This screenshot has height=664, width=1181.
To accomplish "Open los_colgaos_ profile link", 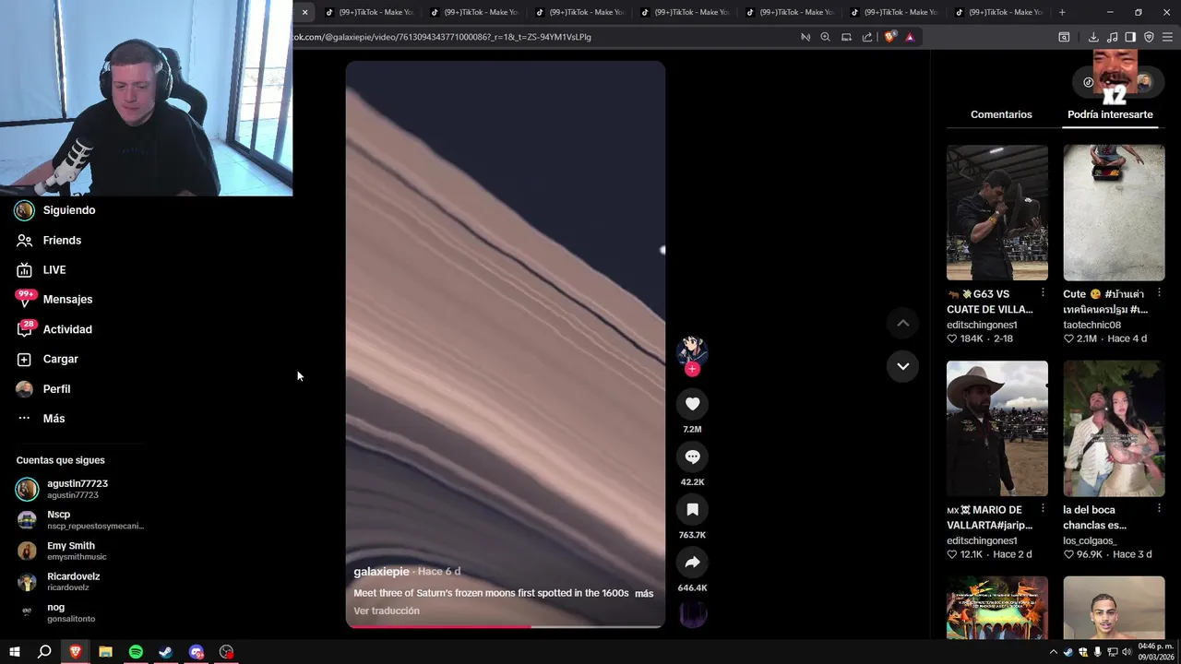I will point(1089,540).
